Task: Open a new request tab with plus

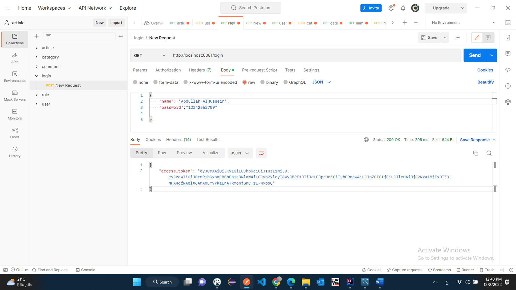Action: click(405, 23)
